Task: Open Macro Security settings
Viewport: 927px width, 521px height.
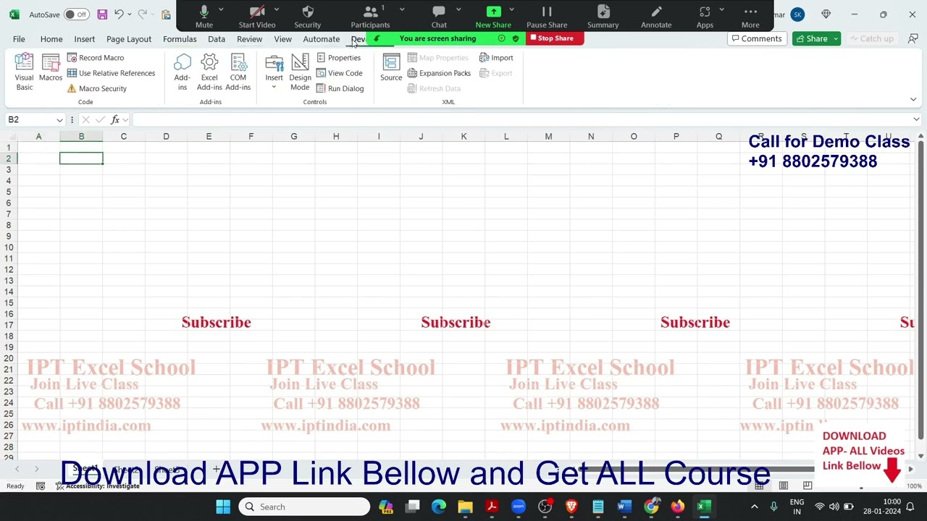Action: (96, 88)
